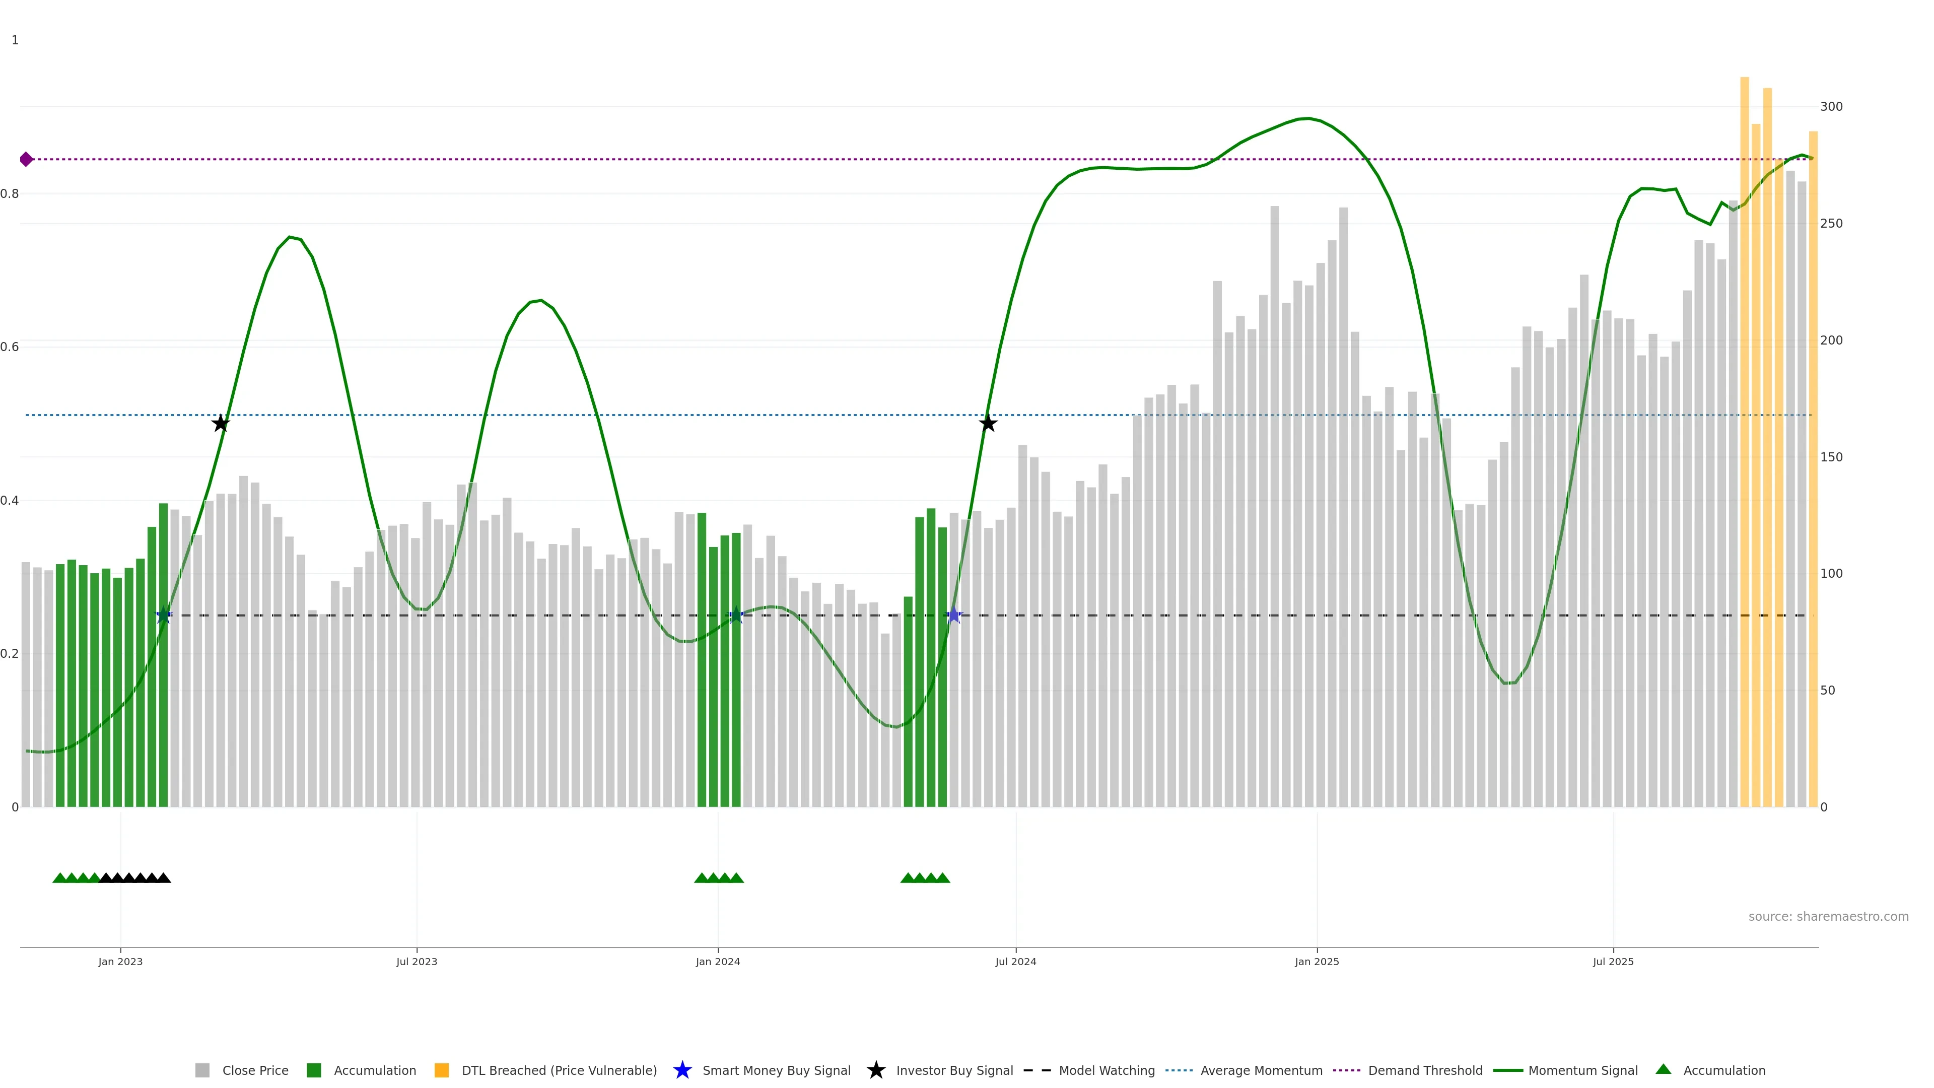Click the orange DTL Breached legend swatch
This screenshot has height=1088, width=1934.
442,1071
